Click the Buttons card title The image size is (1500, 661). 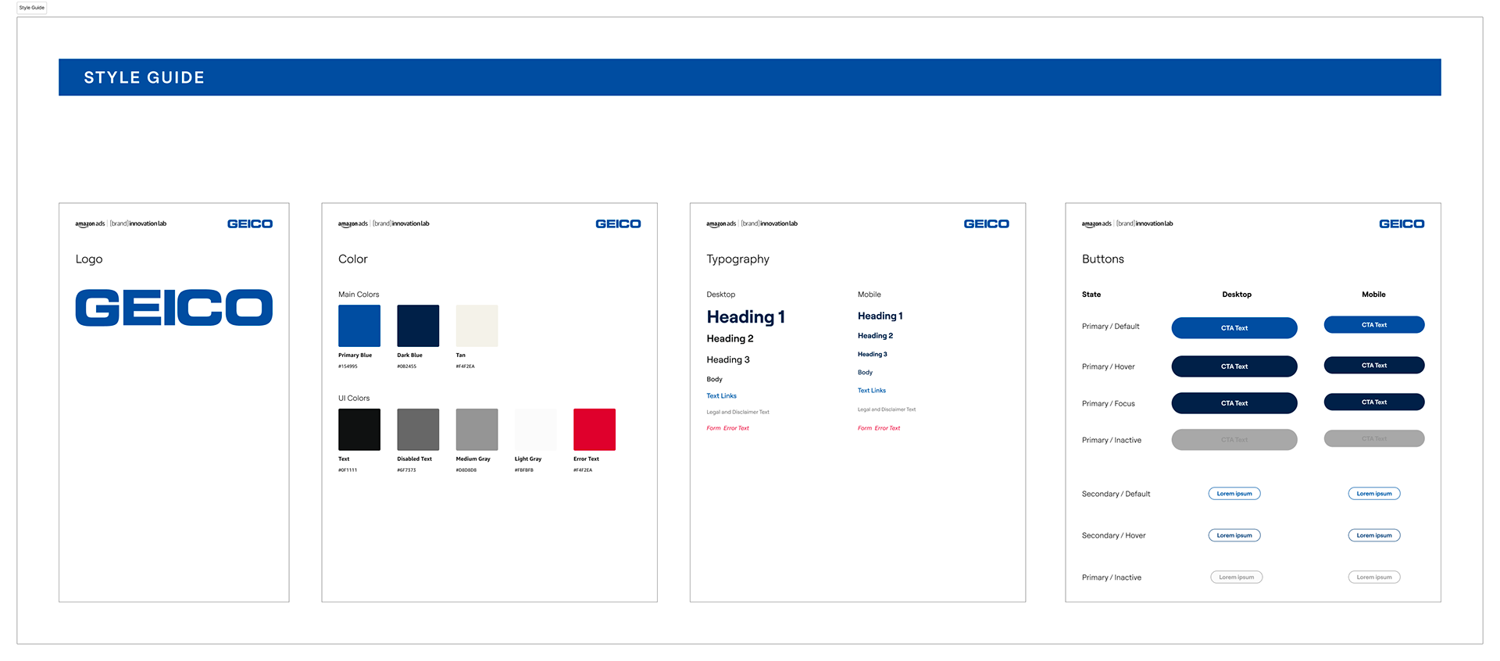point(1103,259)
